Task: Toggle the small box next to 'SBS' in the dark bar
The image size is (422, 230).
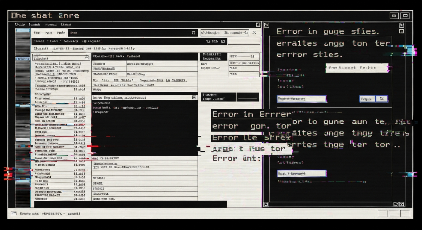Action: click(223, 41)
